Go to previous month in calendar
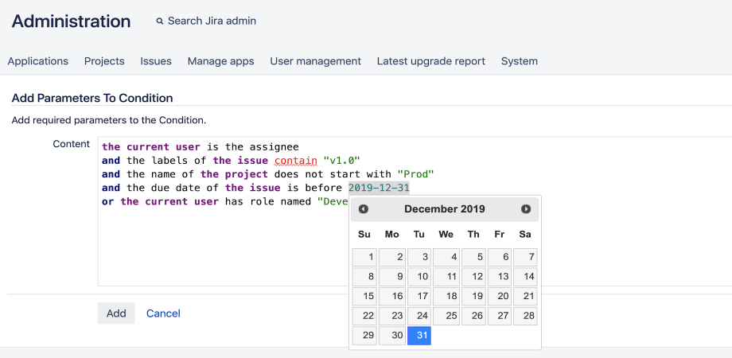This screenshot has height=358, width=732. point(363,209)
